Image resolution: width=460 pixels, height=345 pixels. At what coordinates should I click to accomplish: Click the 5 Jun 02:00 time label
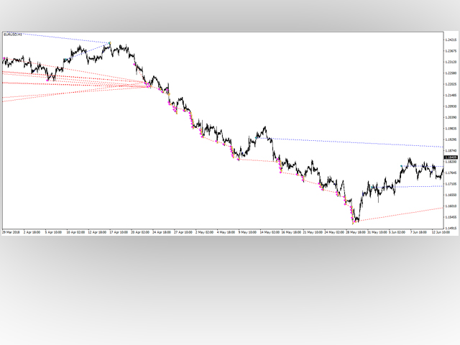pos(397,232)
